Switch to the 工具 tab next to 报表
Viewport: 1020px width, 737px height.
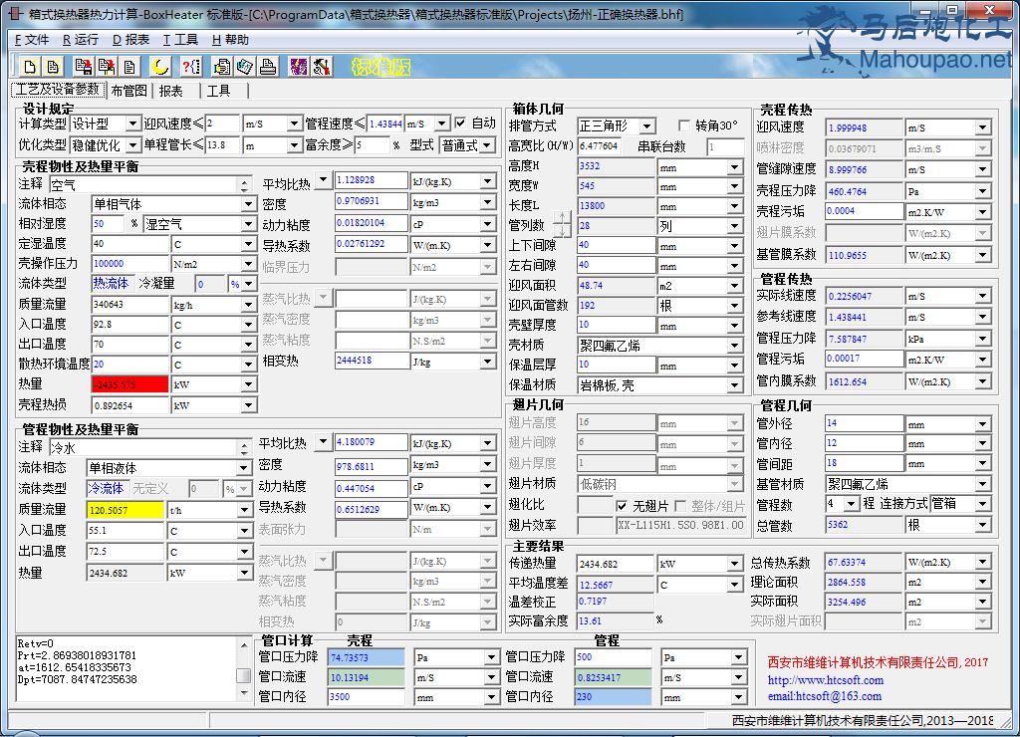pos(218,91)
